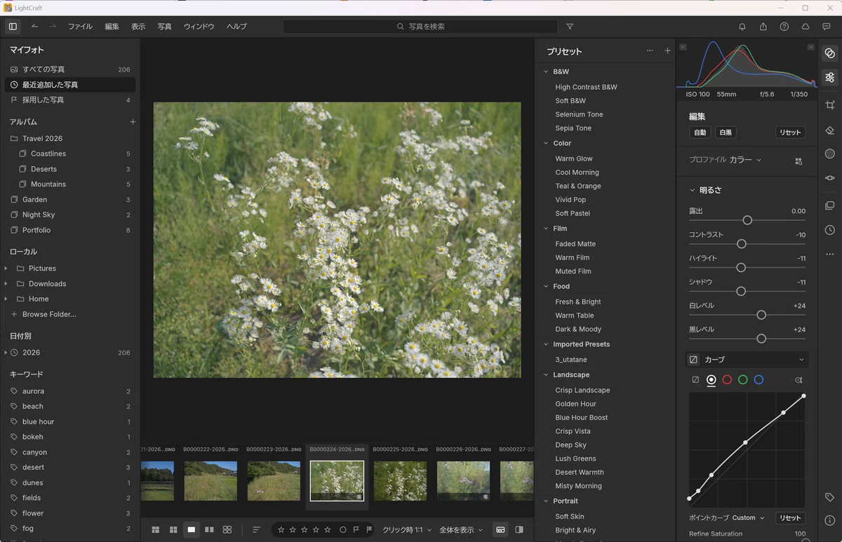Click the share/export icon in top bar
The image size is (842, 542).
pyautogui.click(x=763, y=27)
